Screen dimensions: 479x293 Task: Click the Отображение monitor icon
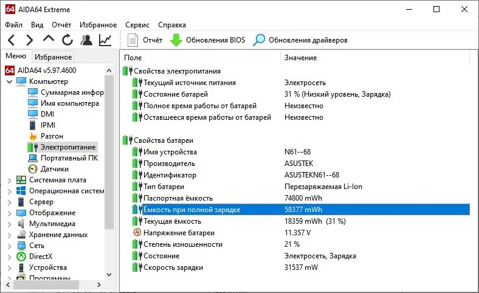coord(21,213)
